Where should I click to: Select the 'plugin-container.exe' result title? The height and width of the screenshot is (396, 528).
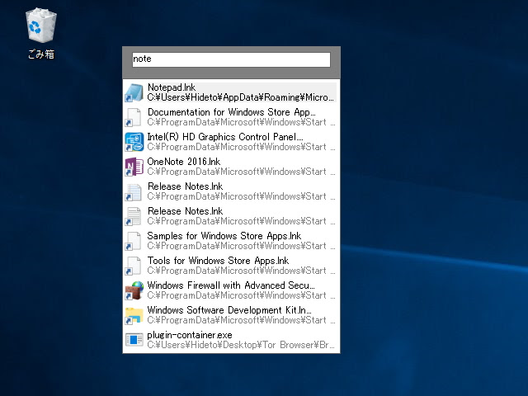190,335
